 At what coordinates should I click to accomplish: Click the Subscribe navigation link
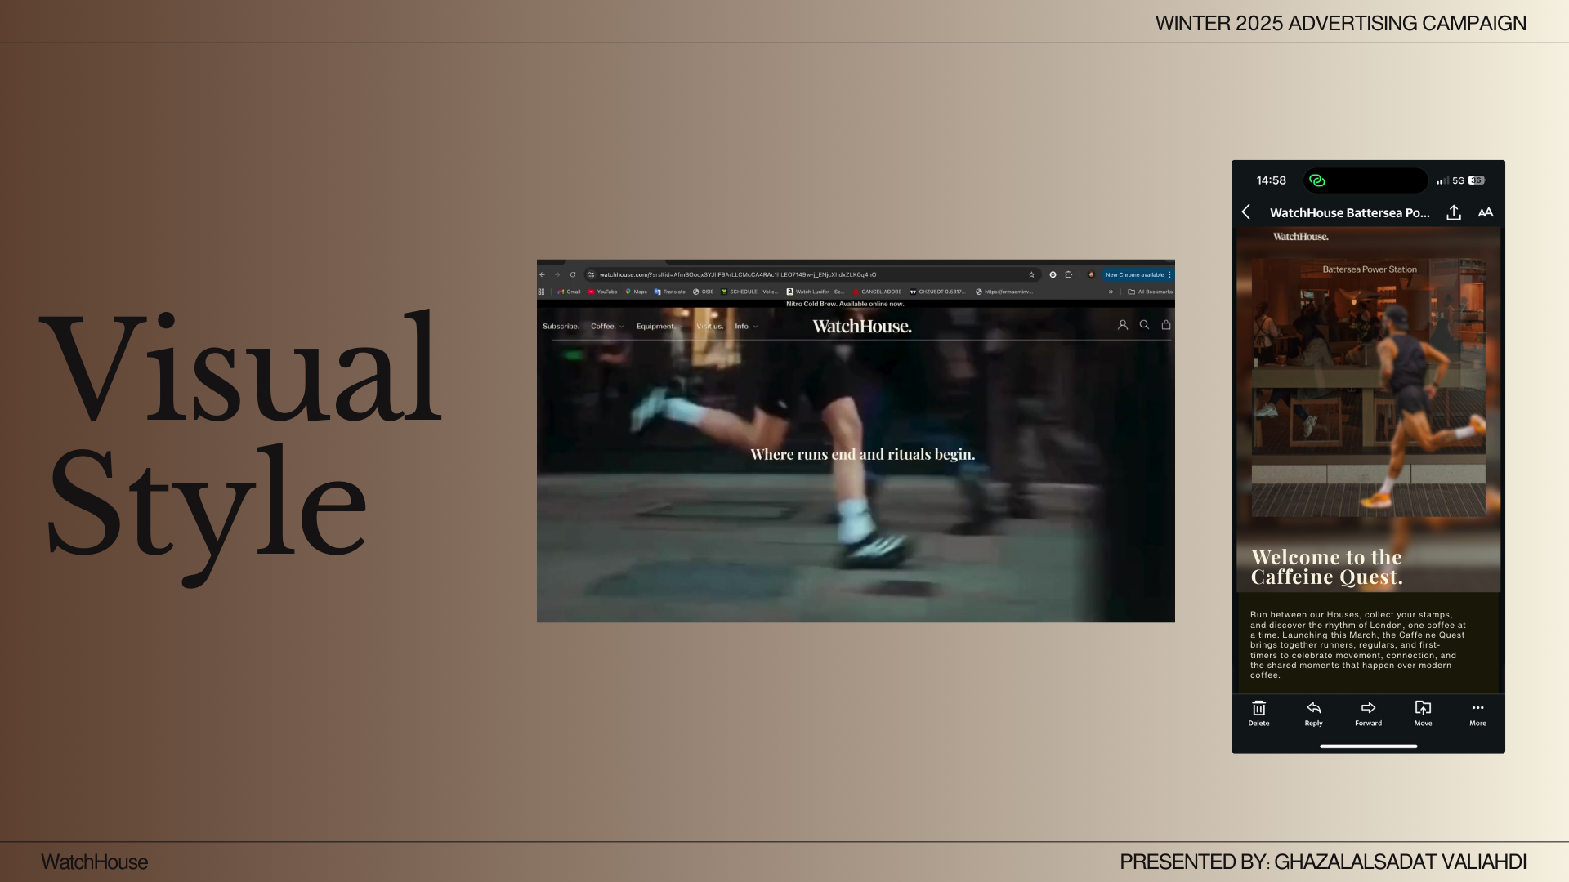(x=561, y=327)
